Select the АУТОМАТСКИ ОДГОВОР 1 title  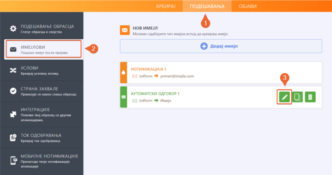click(x=155, y=94)
